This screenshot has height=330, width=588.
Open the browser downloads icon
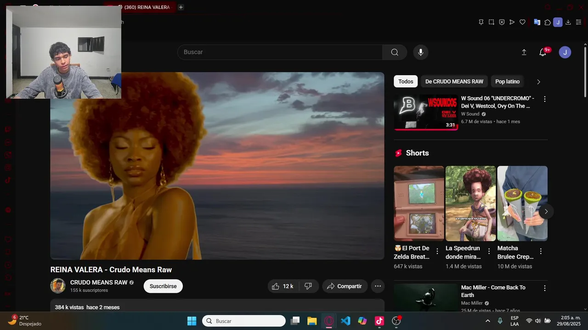click(x=568, y=22)
